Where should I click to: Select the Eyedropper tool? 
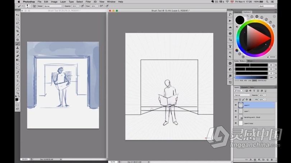pos(17,35)
